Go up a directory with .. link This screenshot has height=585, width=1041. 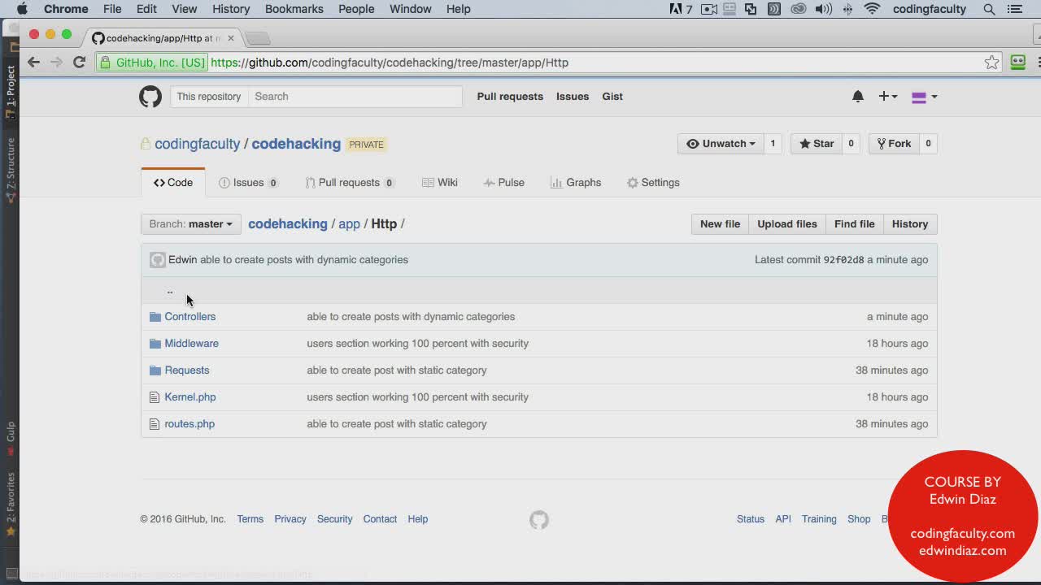click(170, 290)
